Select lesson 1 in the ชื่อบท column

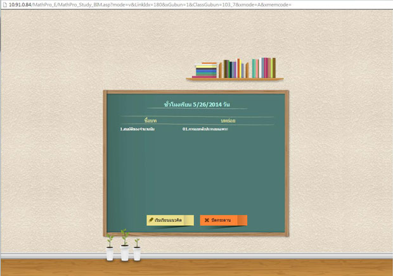pos(137,129)
